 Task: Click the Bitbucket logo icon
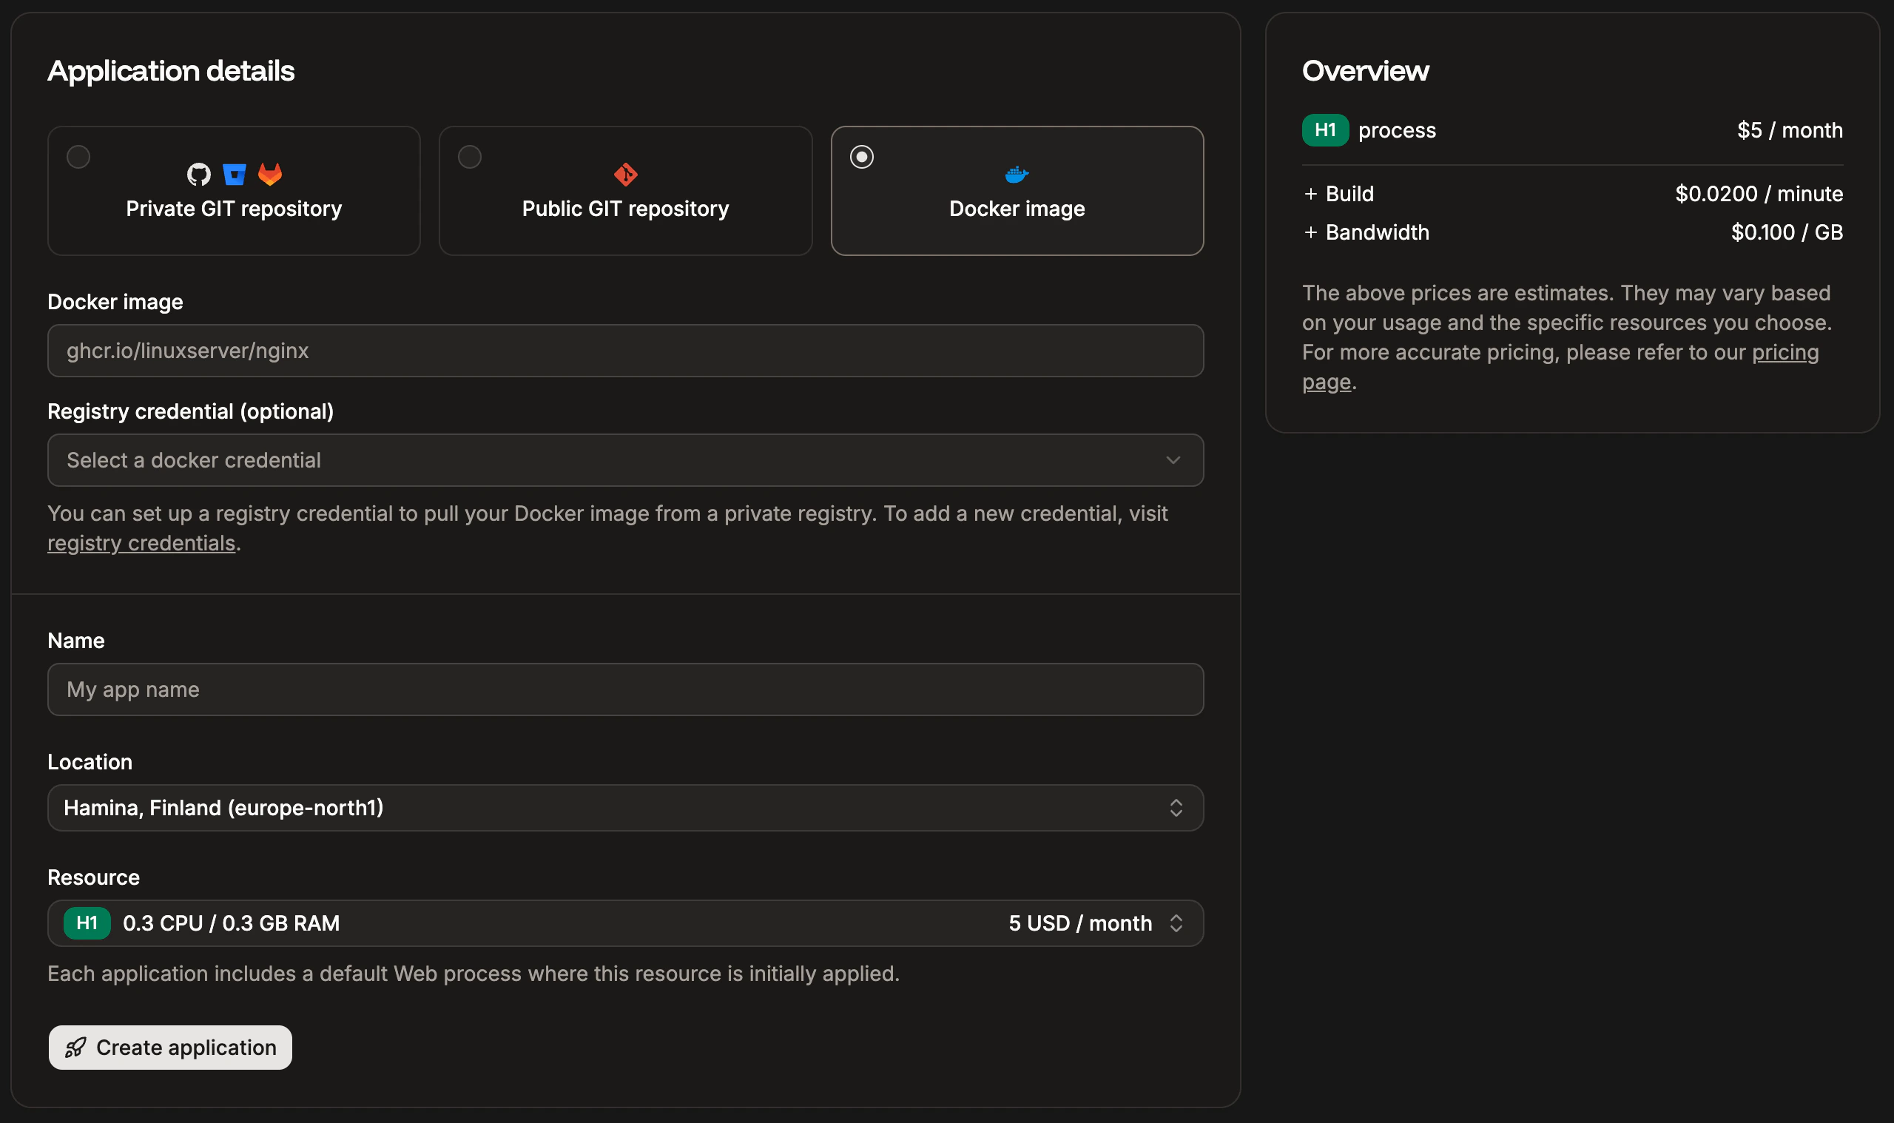pos(235,175)
